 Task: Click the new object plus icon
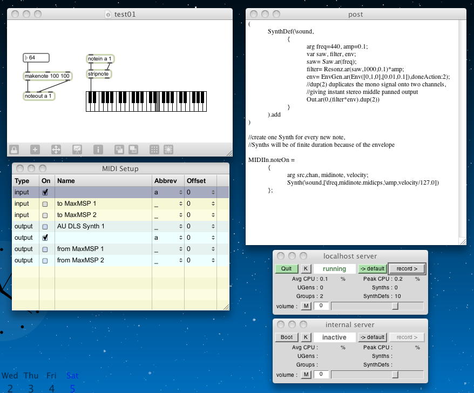pyautogui.click(x=35, y=150)
